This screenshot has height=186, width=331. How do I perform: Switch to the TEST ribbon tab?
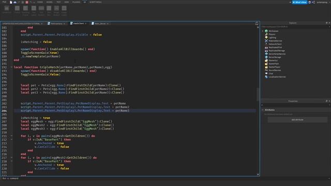pyautogui.click(x=58, y=2)
